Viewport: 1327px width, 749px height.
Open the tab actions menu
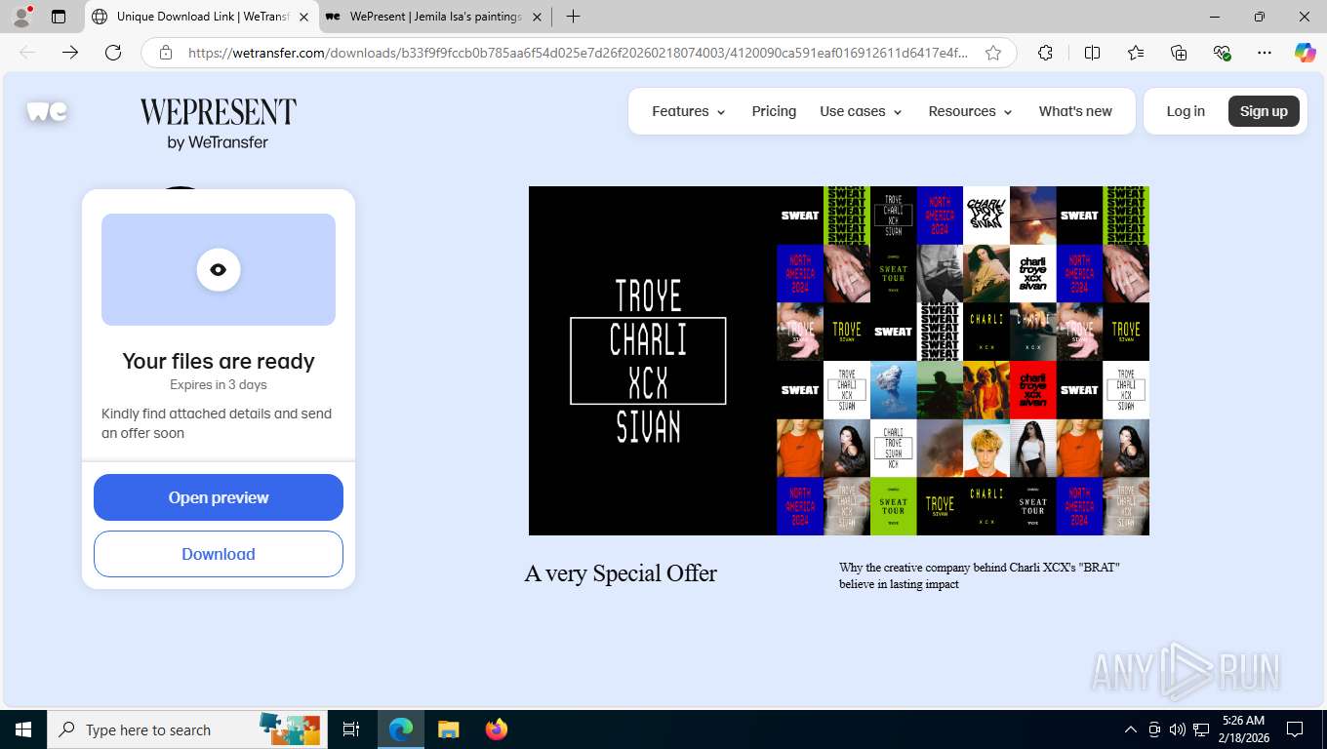pos(59,17)
